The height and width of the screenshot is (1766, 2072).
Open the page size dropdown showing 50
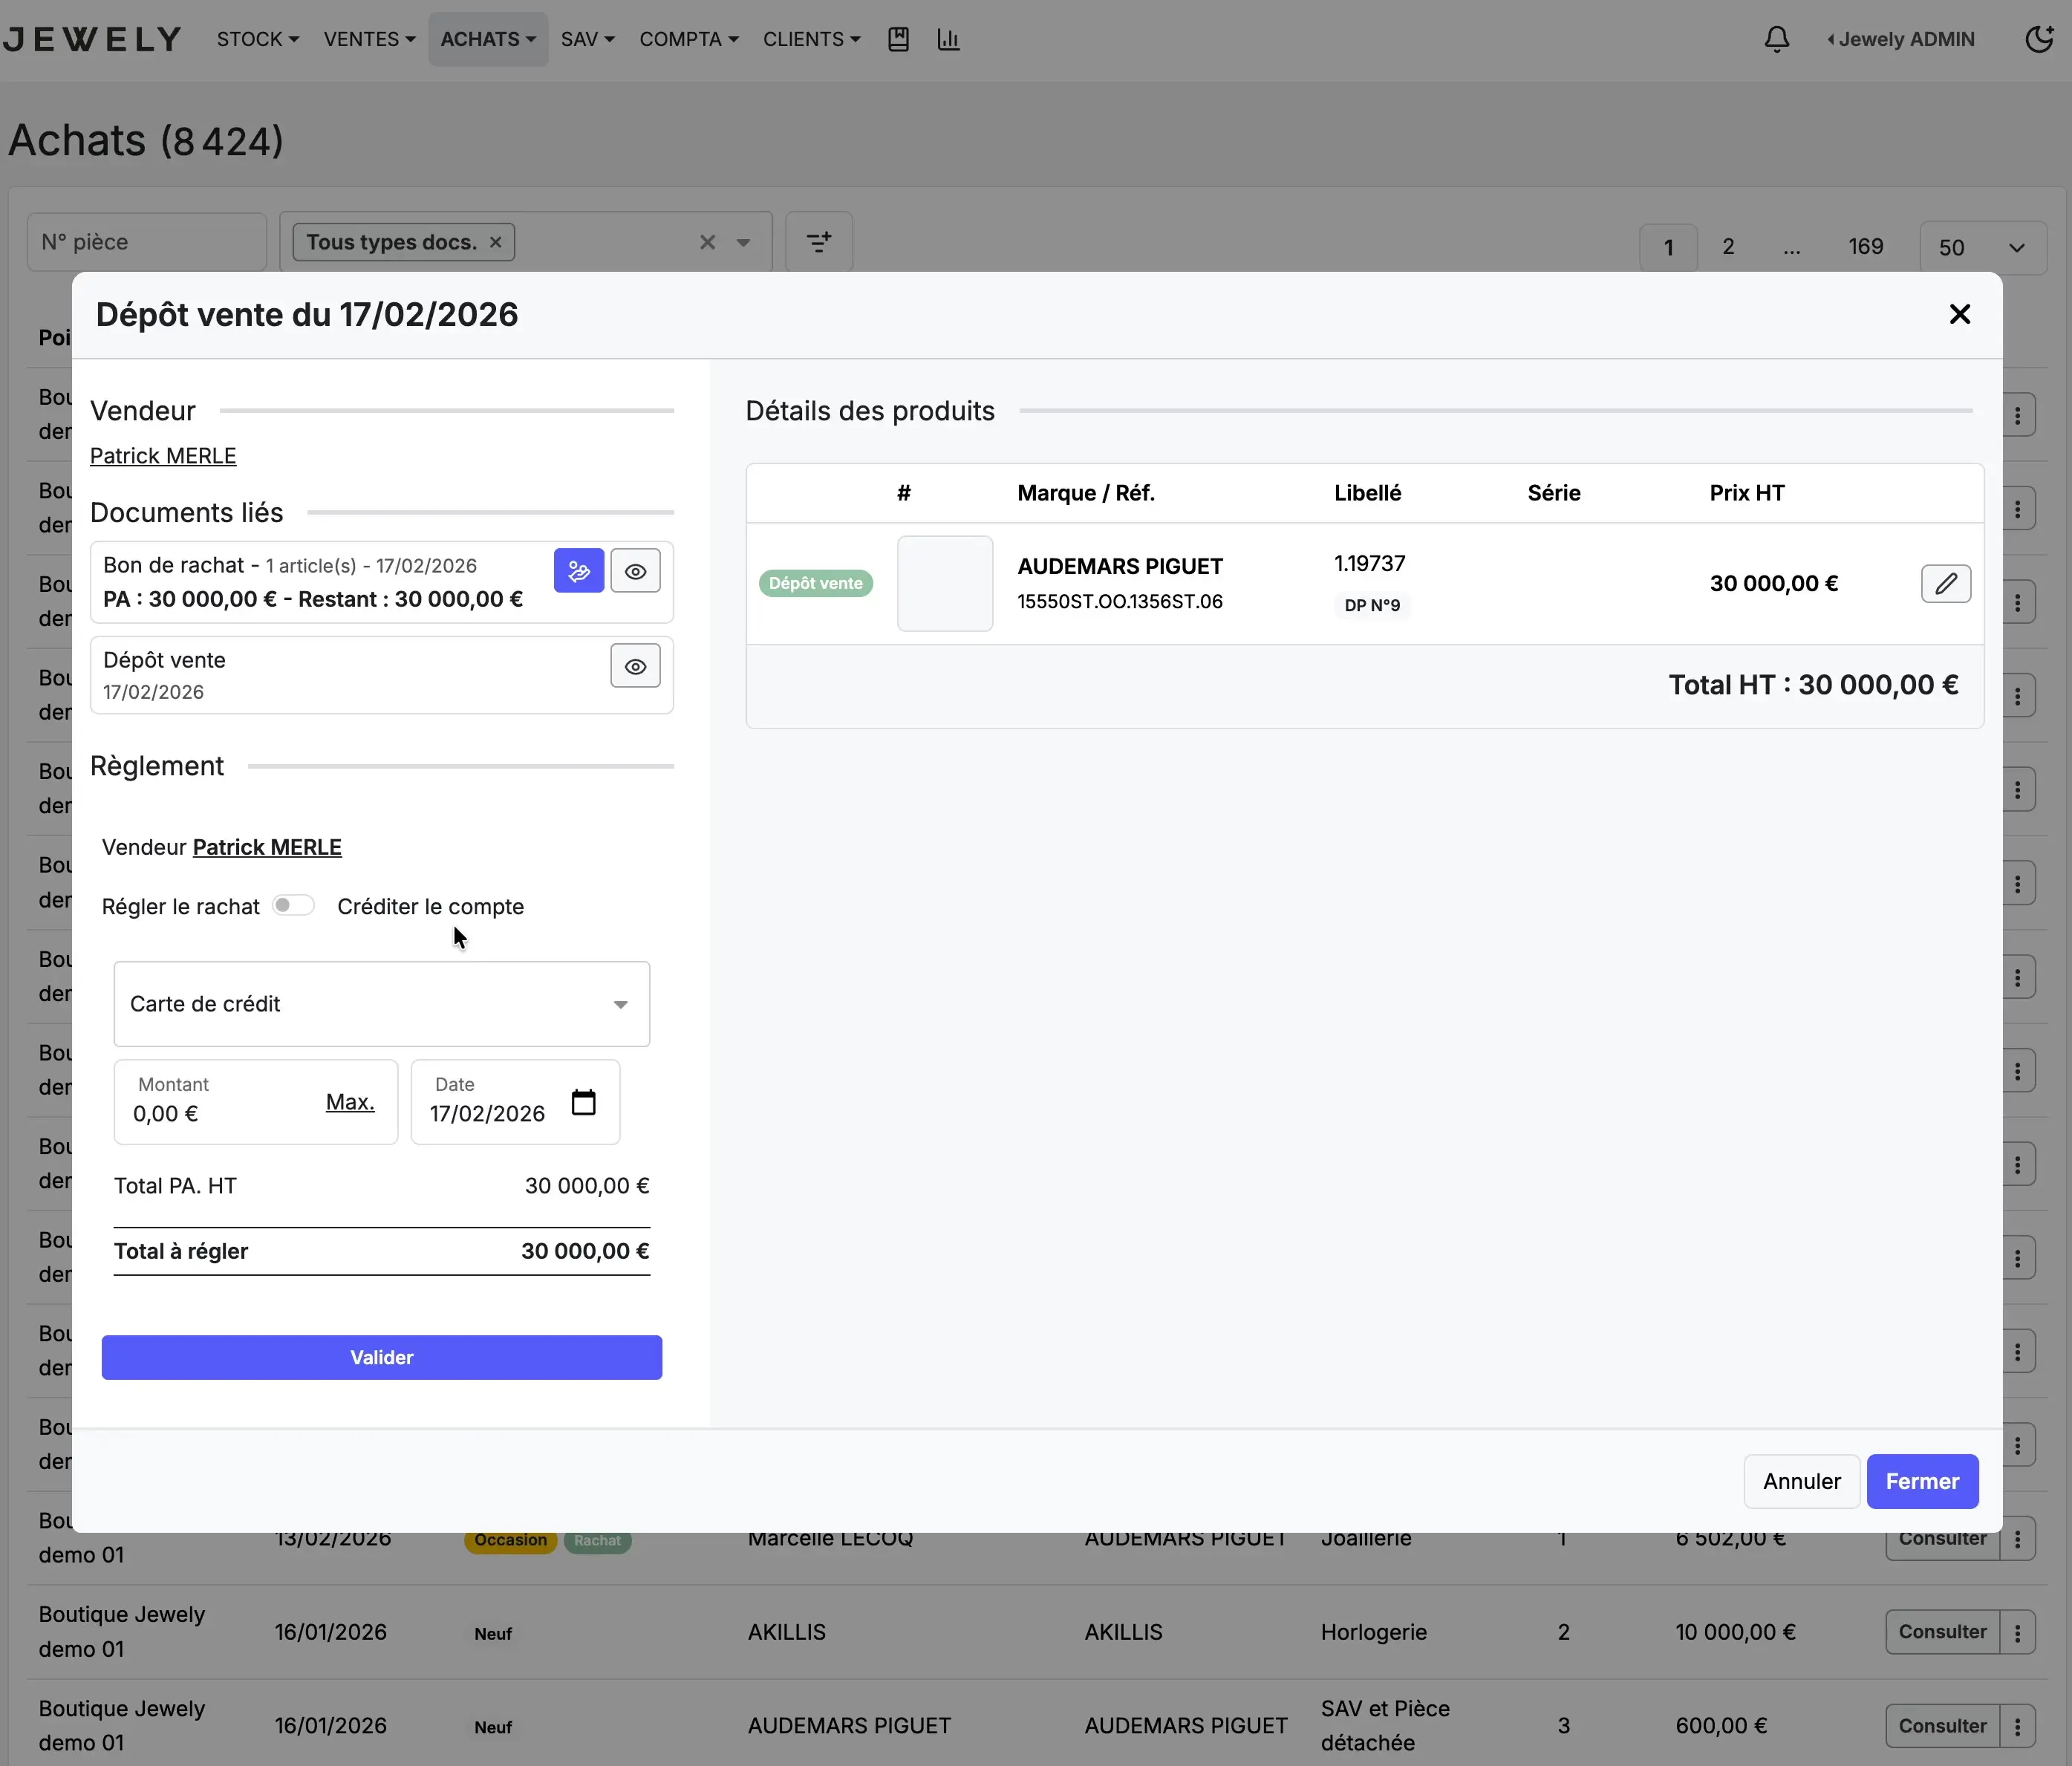coord(1983,247)
